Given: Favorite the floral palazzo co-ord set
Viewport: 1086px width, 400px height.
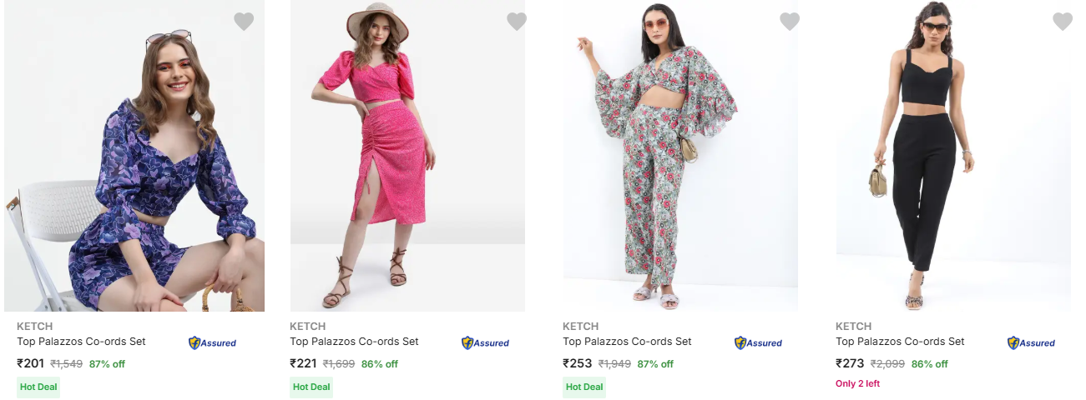Looking at the screenshot, I should click(790, 22).
